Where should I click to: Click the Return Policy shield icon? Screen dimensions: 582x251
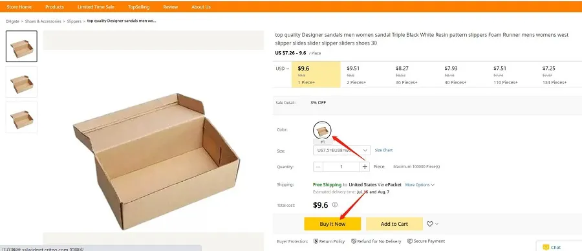coord(316,241)
